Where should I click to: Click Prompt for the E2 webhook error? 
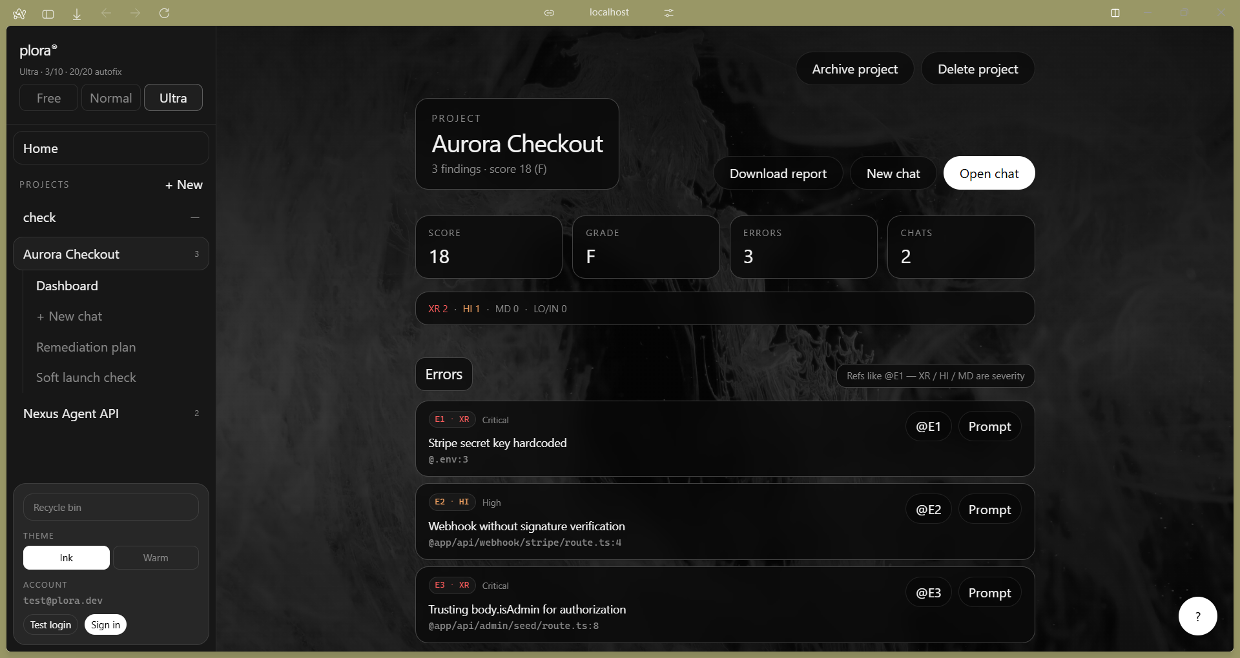tap(989, 510)
